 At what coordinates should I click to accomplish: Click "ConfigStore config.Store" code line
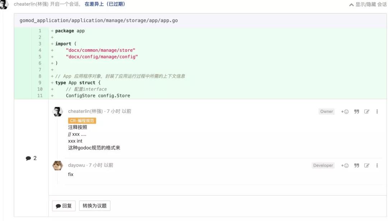tap(98, 96)
